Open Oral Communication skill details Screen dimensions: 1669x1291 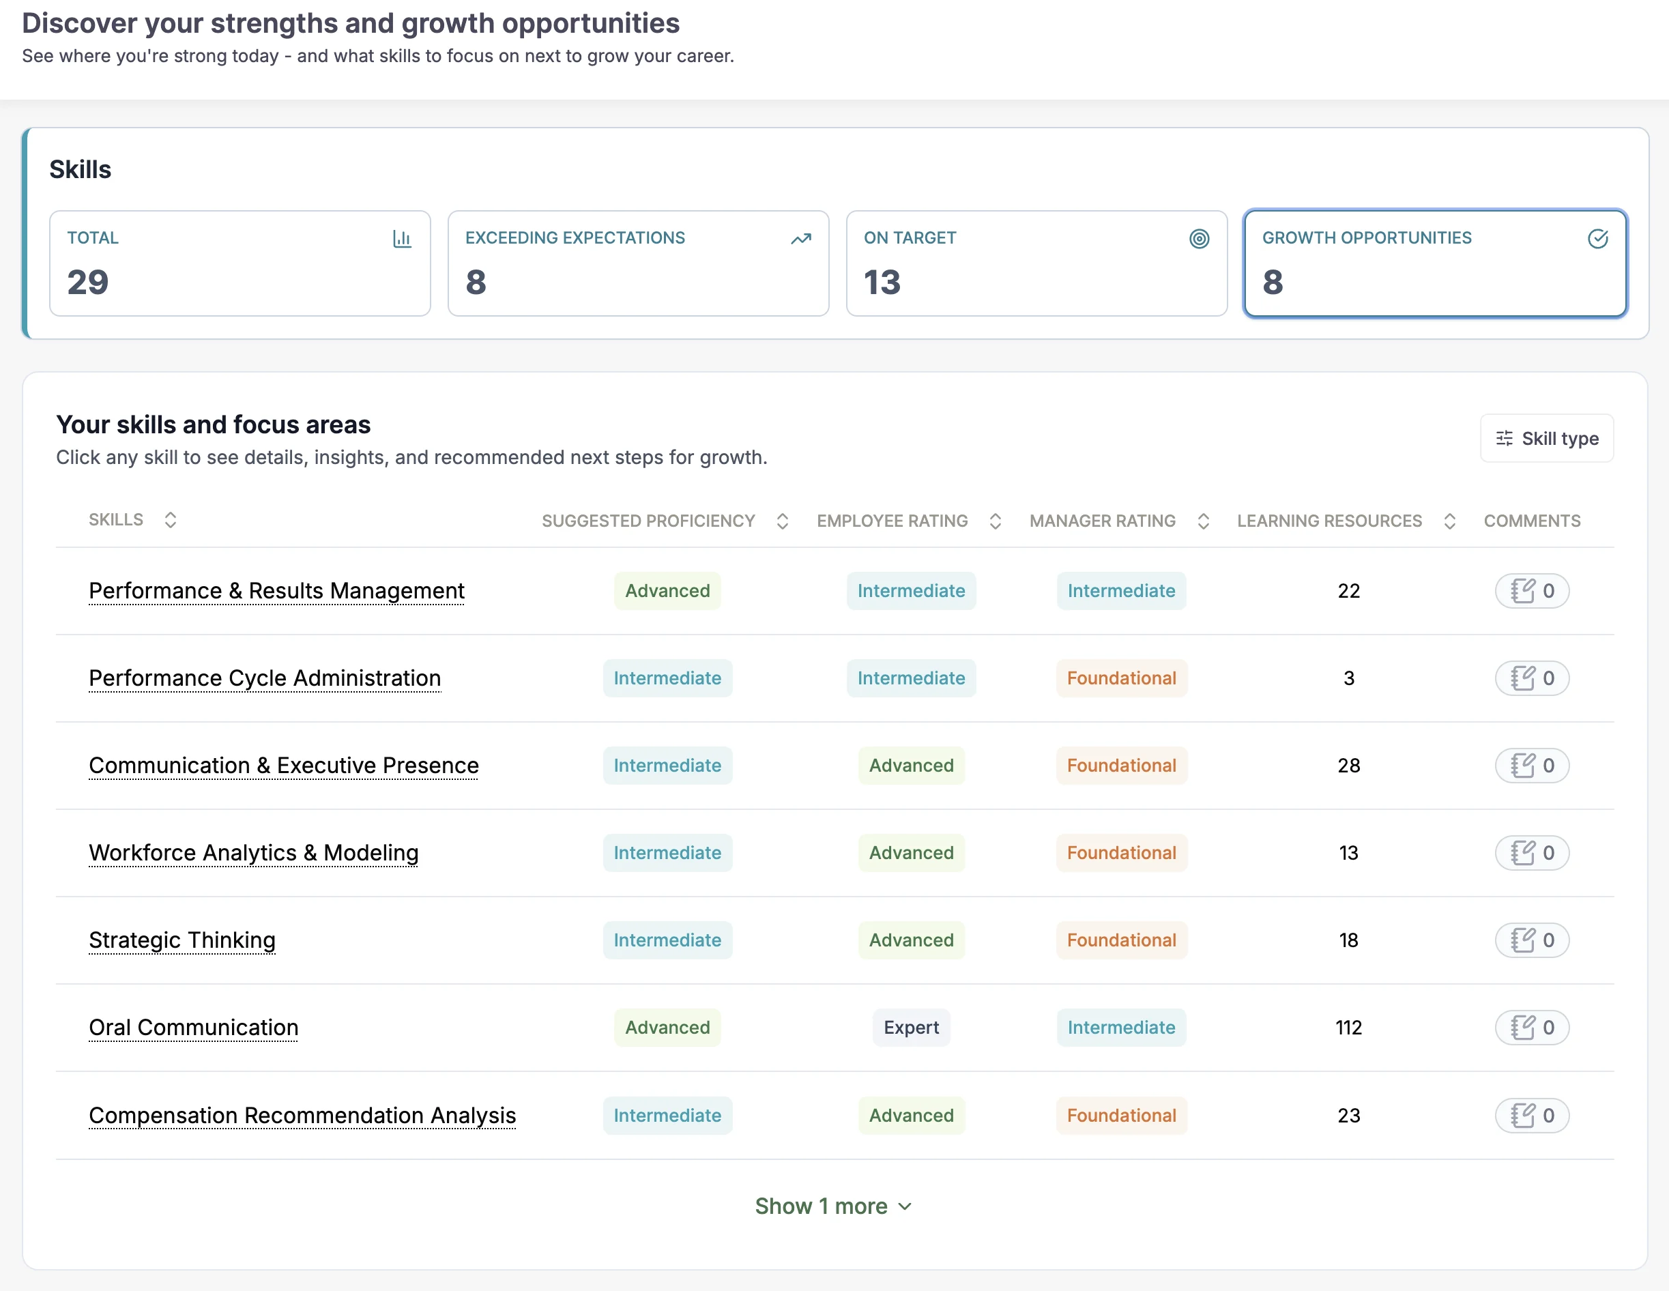[x=193, y=1028]
